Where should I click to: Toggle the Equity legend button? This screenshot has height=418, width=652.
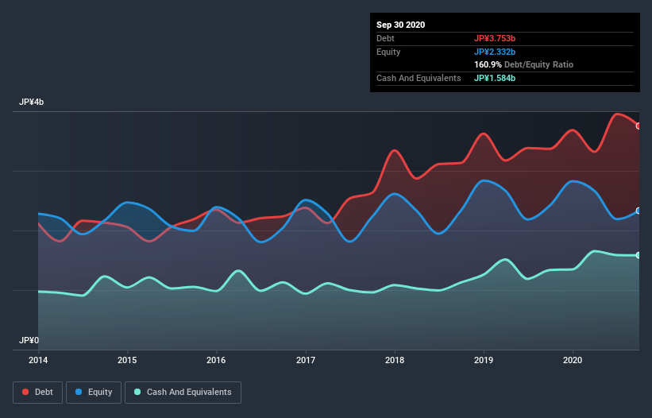pyautogui.click(x=94, y=393)
